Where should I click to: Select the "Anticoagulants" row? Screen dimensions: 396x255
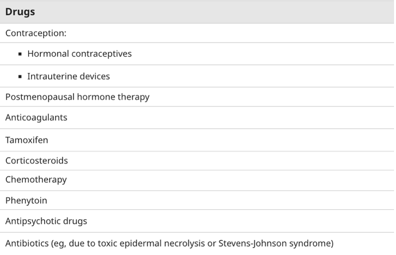[36, 118]
